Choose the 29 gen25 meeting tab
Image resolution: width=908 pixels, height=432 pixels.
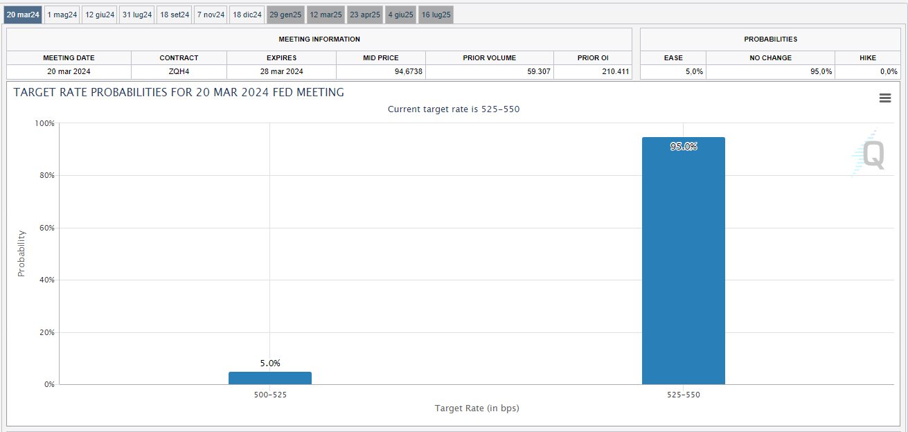[285, 15]
